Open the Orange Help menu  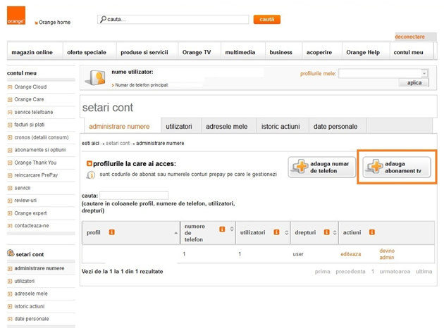[363, 52]
